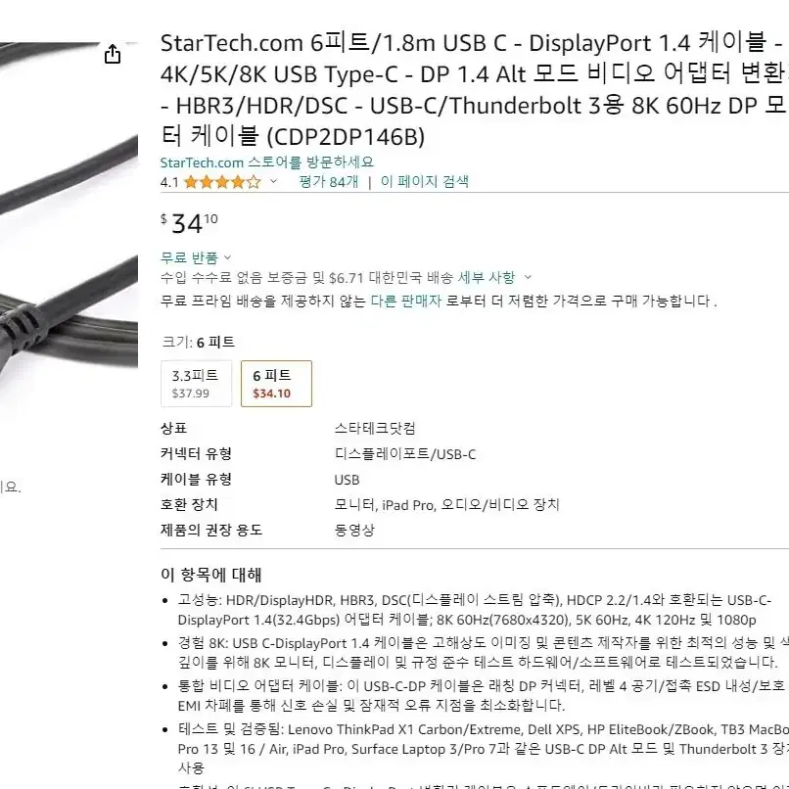Click the share icon above product image
Viewport: 789px width, 789px height.
click(x=113, y=54)
